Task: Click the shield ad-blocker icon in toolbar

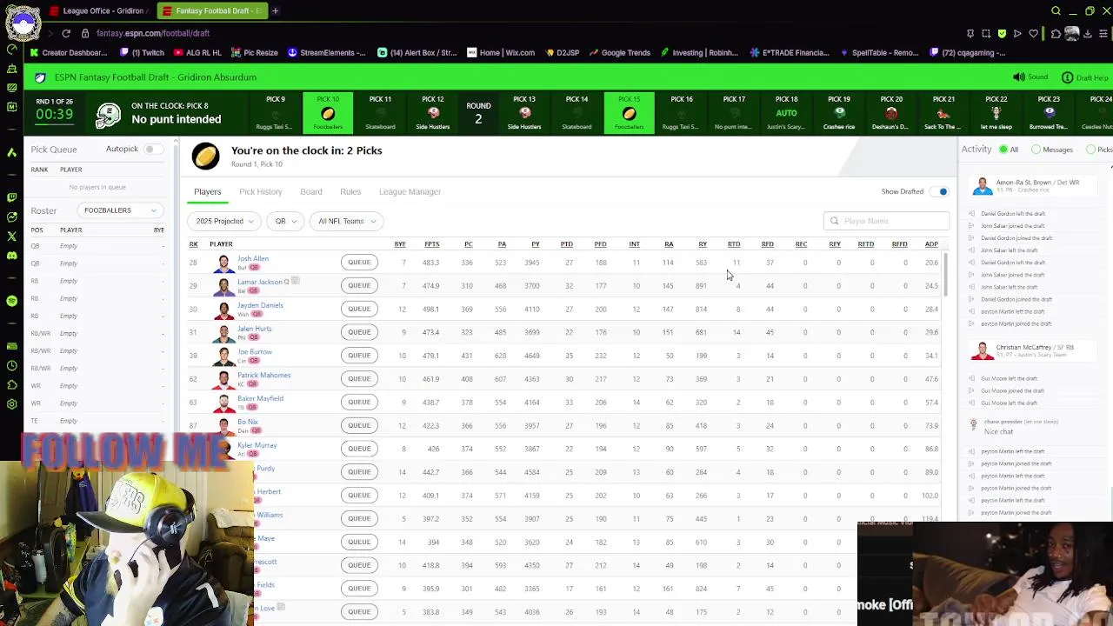Action: pos(1002,33)
